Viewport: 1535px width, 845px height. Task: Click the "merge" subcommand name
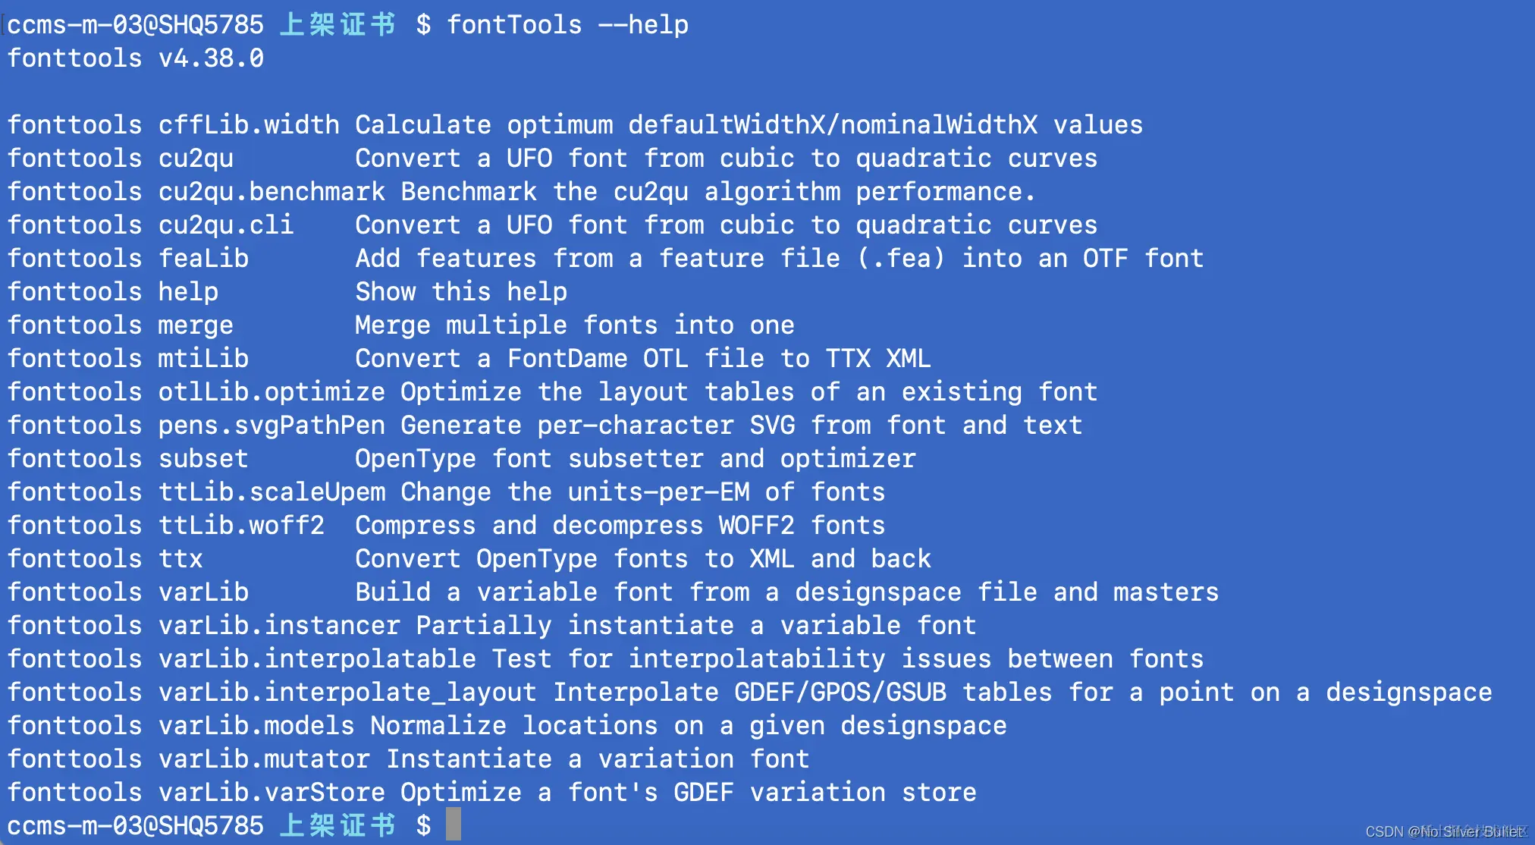[196, 325]
